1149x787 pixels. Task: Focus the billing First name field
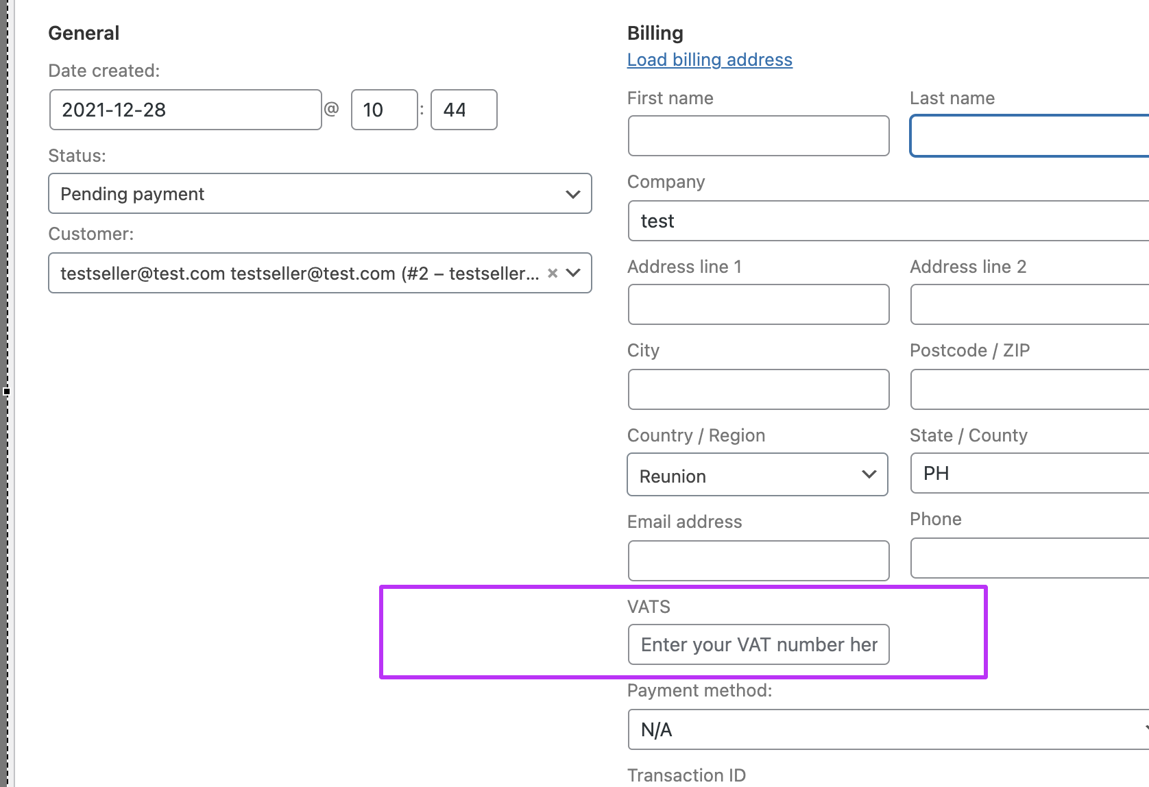[x=758, y=136]
